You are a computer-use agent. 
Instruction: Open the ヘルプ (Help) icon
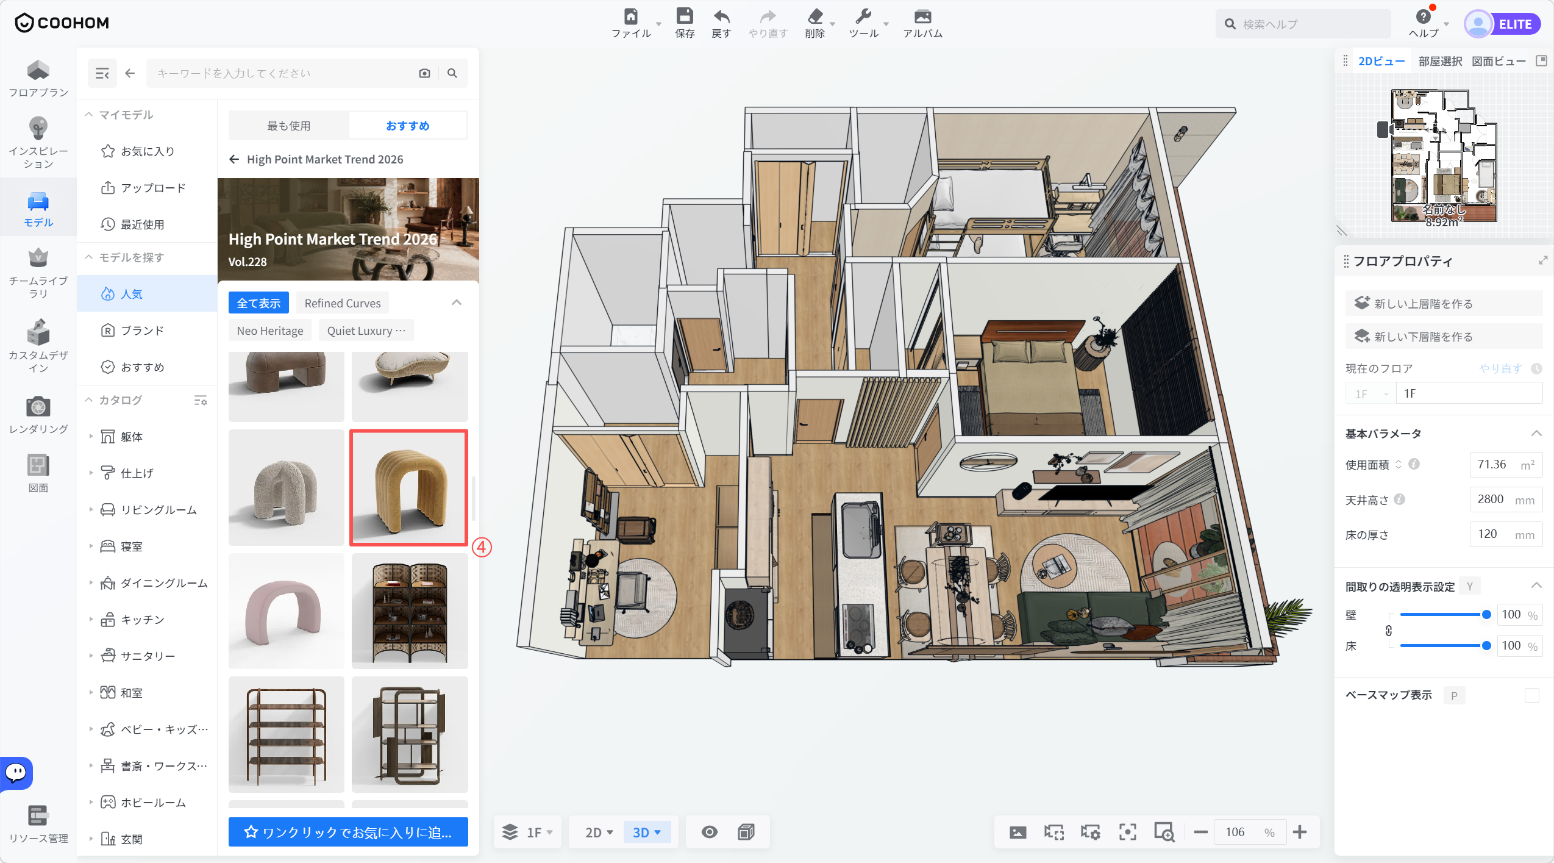pyautogui.click(x=1424, y=17)
